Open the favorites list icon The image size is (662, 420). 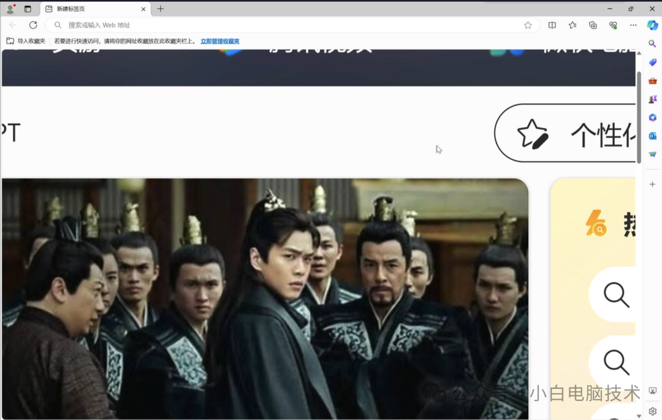(x=573, y=25)
